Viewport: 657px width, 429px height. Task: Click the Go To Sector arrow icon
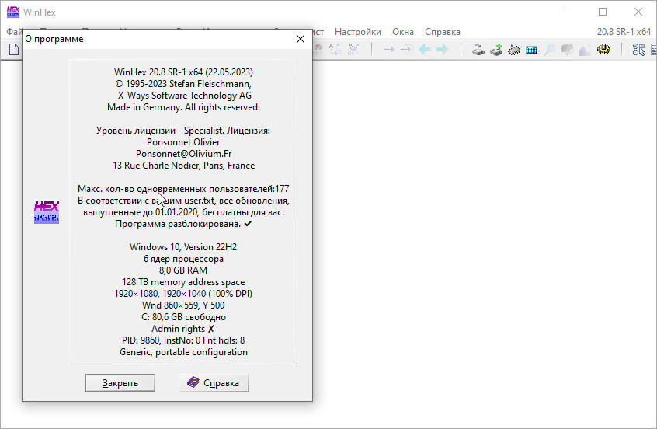pos(406,50)
